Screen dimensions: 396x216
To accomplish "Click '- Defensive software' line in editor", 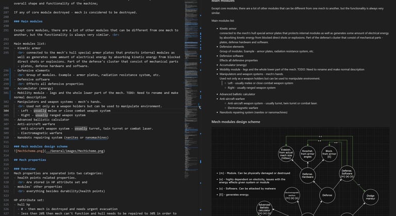I will pos(31,79).
